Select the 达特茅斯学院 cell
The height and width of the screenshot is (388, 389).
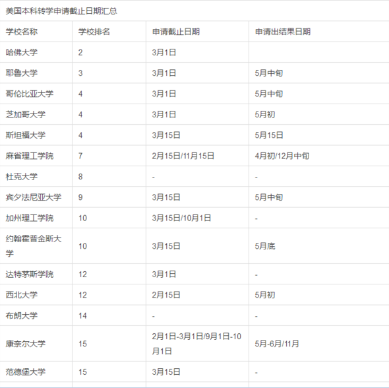point(30,275)
